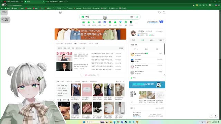Open the profile avatar in the login panel
The height and width of the screenshot is (124, 221).
pyautogui.click(x=133, y=33)
